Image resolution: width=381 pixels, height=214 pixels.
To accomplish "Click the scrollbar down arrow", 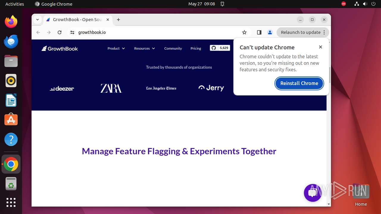I will click(x=329, y=204).
